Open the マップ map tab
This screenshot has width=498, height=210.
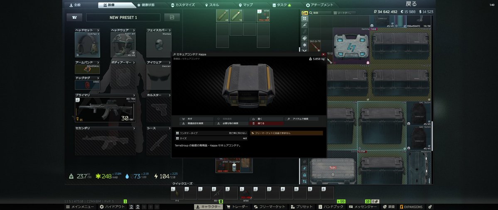click(x=246, y=5)
